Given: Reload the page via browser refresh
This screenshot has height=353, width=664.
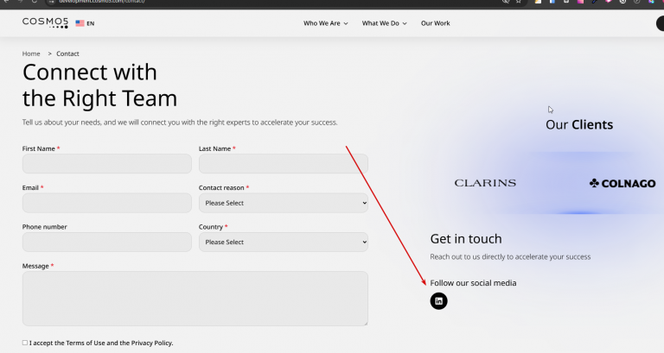Looking at the screenshot, I should point(35,2).
